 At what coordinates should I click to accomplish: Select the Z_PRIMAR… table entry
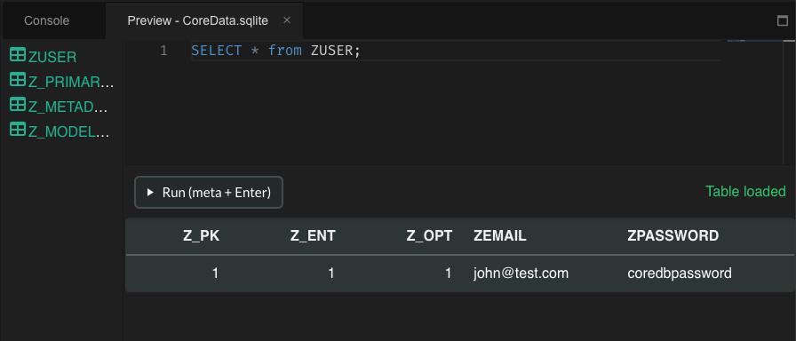tap(71, 83)
